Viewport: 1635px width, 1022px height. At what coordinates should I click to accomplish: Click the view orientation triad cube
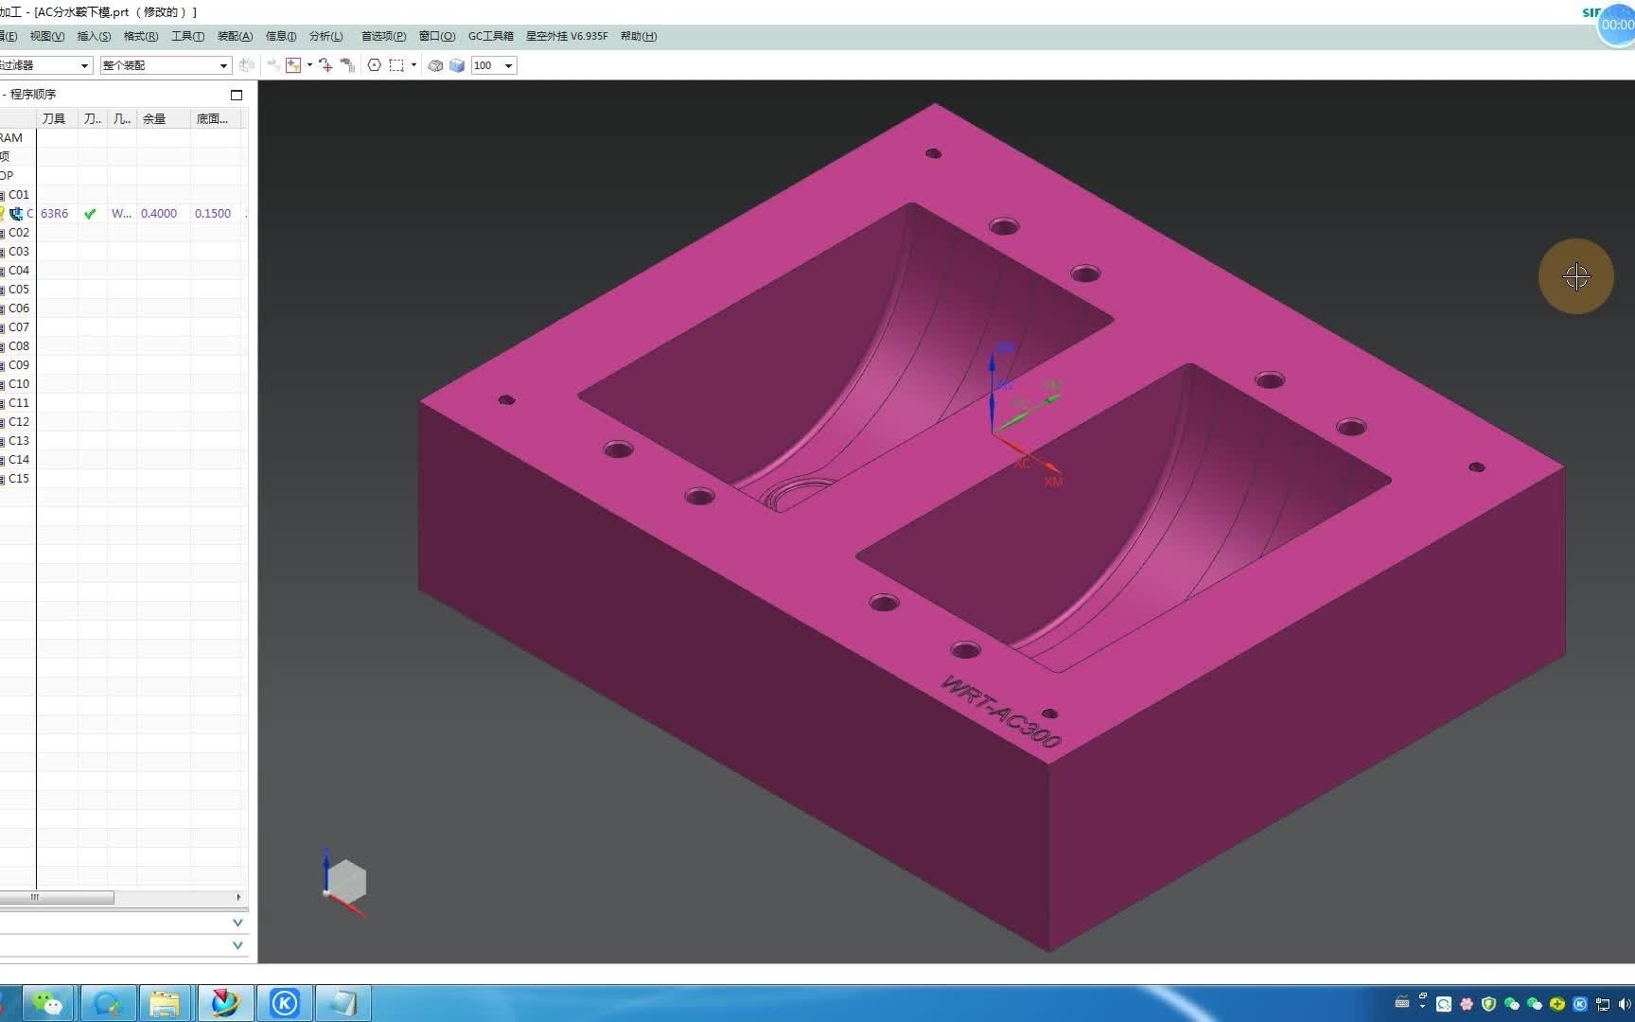point(344,883)
